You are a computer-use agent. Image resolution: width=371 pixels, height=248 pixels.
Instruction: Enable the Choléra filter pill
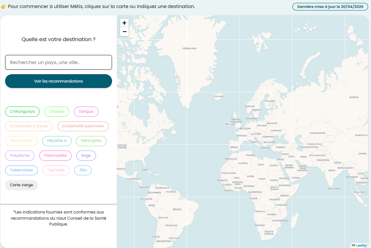tap(57, 112)
